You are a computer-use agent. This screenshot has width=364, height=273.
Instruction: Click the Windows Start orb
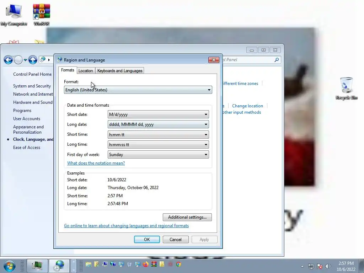point(10,266)
